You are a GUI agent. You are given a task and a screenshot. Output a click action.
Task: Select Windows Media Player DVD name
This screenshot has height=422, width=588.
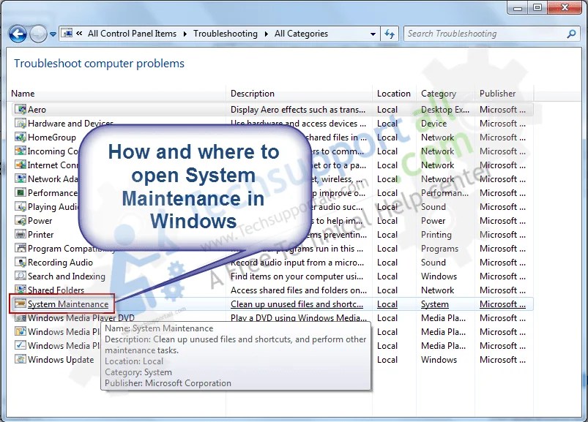(x=81, y=318)
